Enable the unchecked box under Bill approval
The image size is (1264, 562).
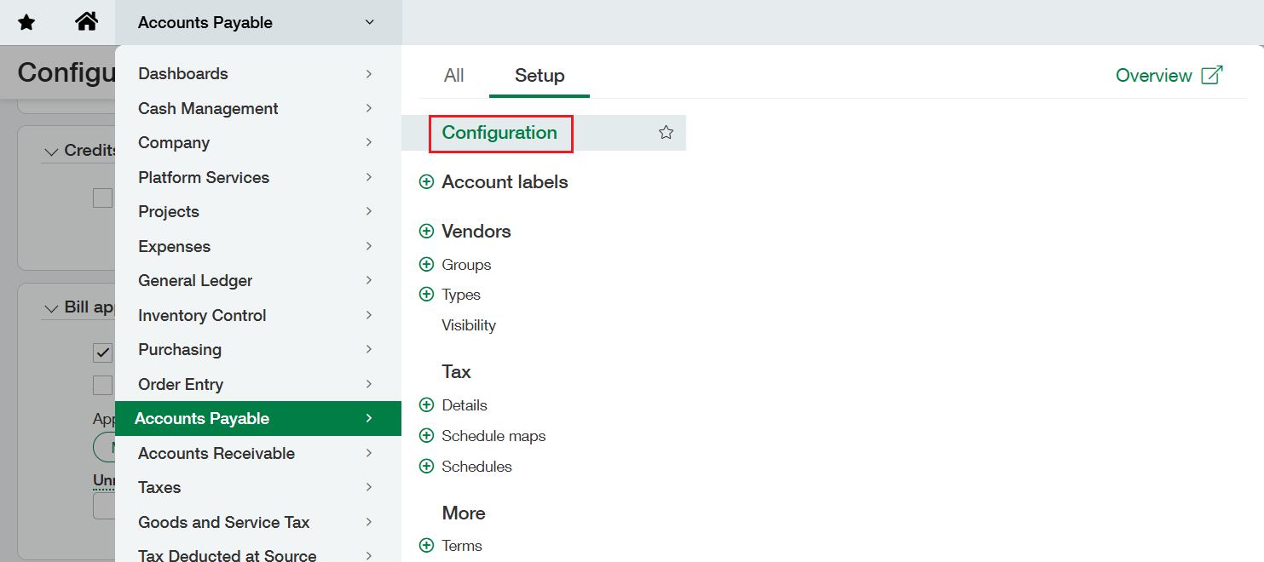coord(103,385)
